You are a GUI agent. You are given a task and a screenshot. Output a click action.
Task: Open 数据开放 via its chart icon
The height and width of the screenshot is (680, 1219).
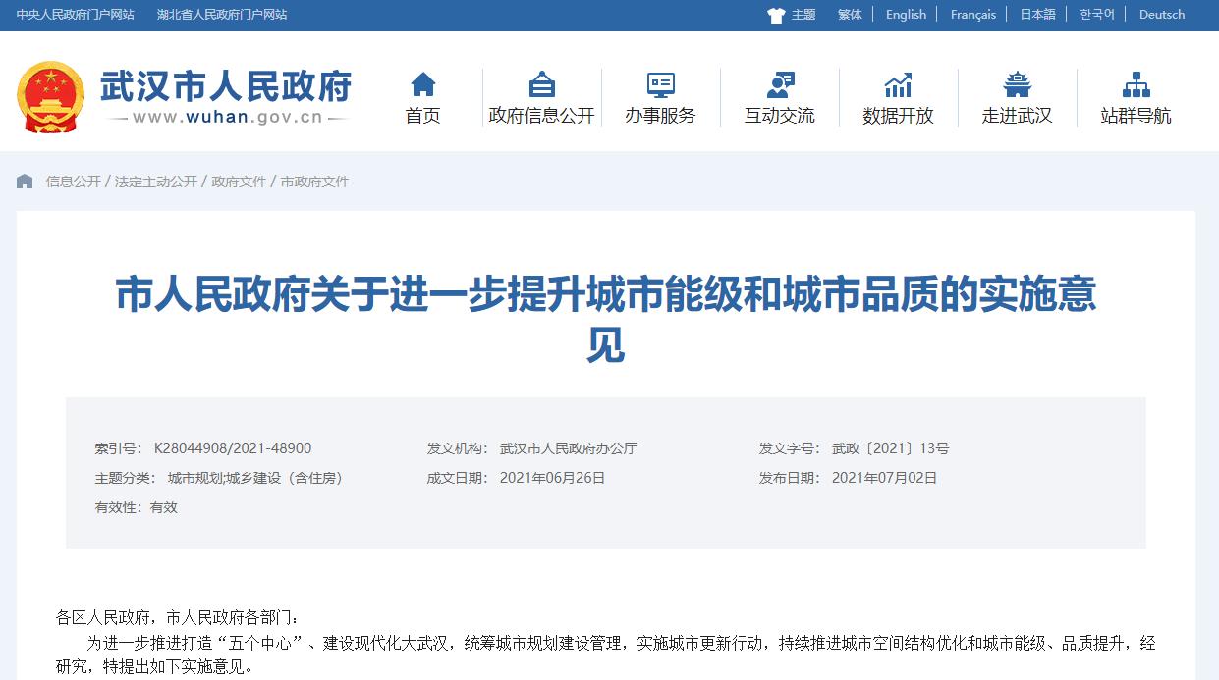click(898, 84)
